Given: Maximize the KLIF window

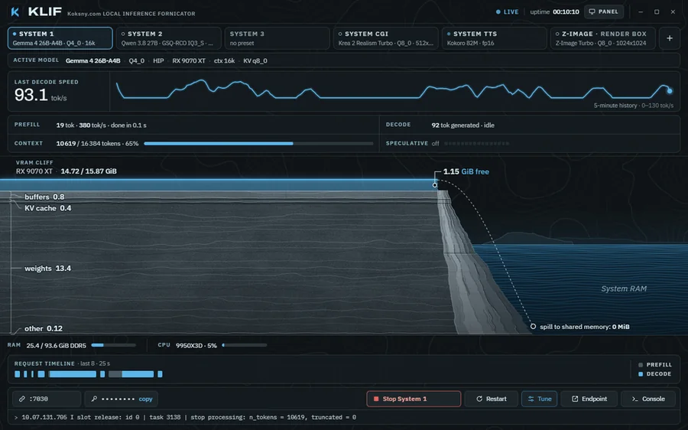Looking at the screenshot, I should (657, 11).
